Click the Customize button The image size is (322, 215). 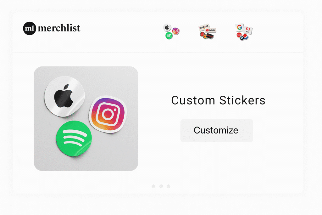click(217, 131)
